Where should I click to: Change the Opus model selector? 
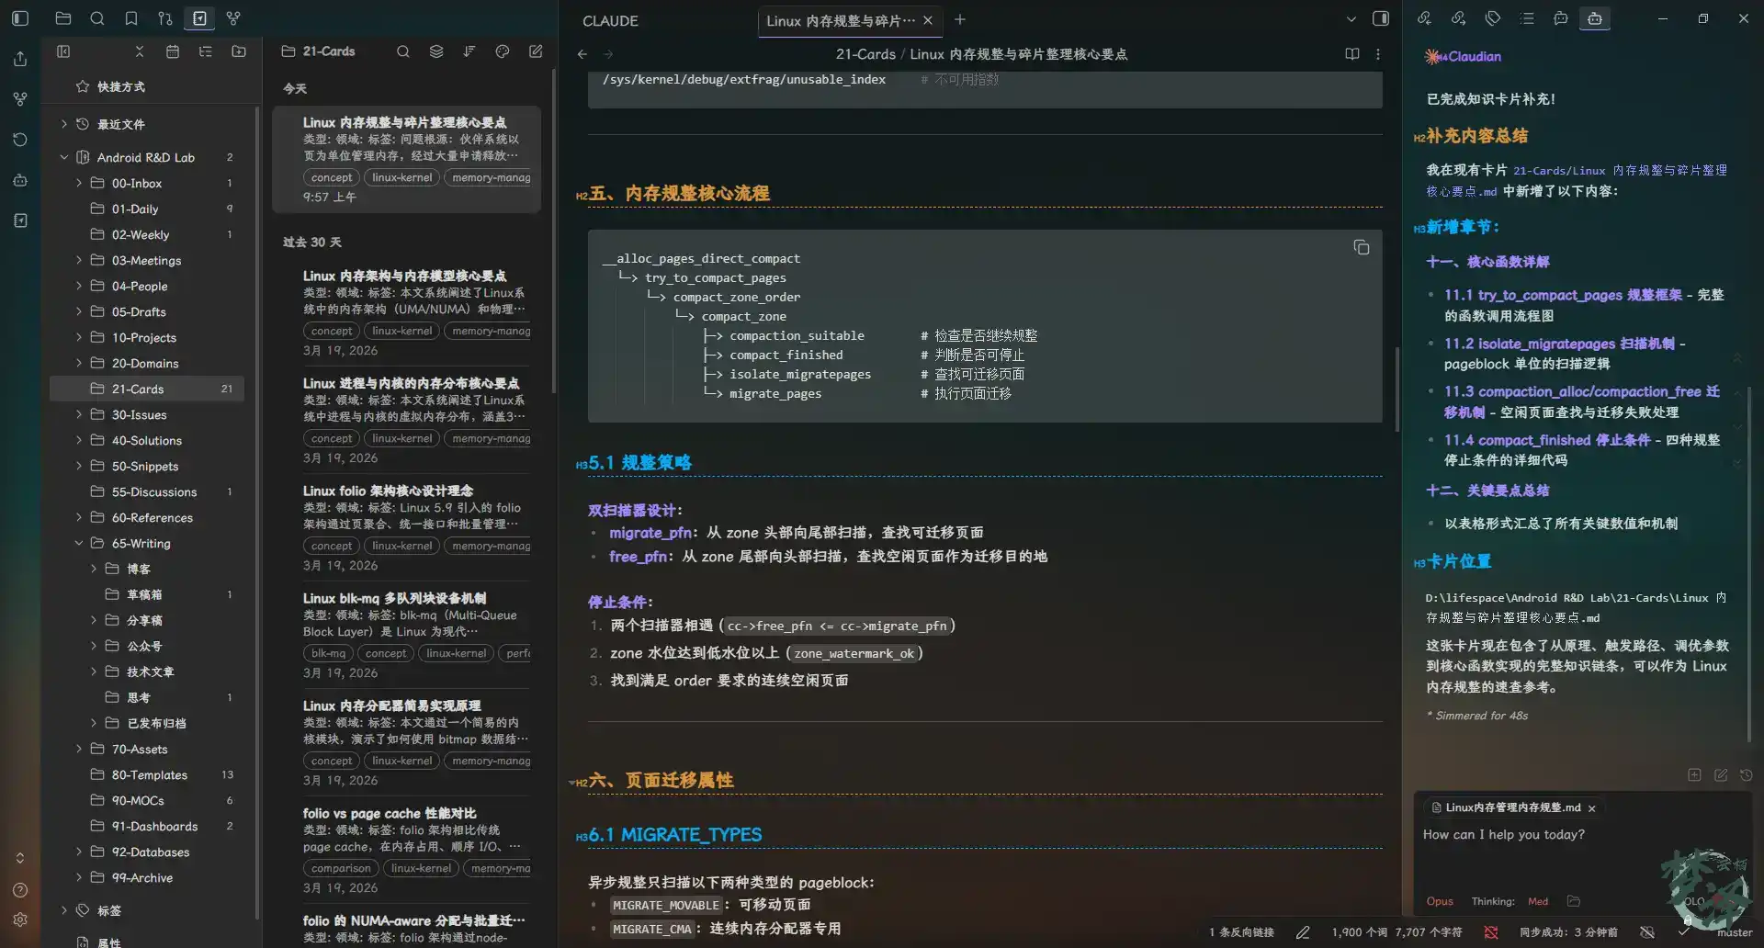point(1440,901)
